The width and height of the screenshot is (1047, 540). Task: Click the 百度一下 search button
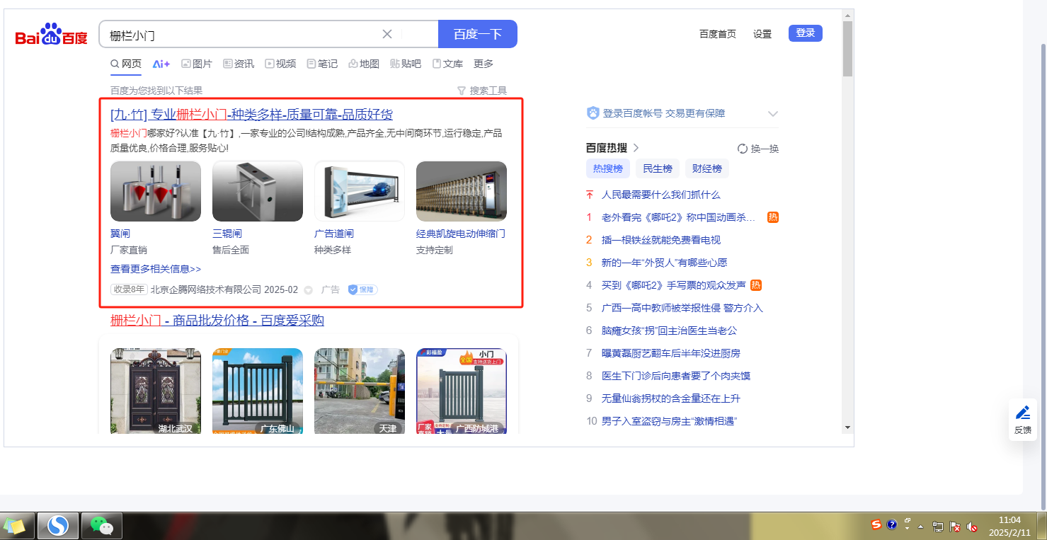click(478, 34)
